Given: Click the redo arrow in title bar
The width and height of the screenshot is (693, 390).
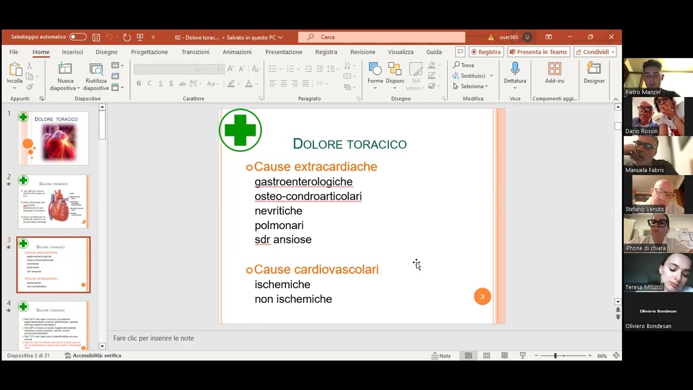Looking at the screenshot, I should 127,37.
